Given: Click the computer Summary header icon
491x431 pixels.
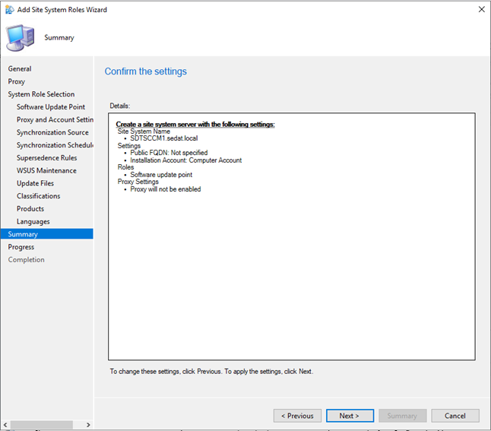Looking at the screenshot, I should (21, 37).
